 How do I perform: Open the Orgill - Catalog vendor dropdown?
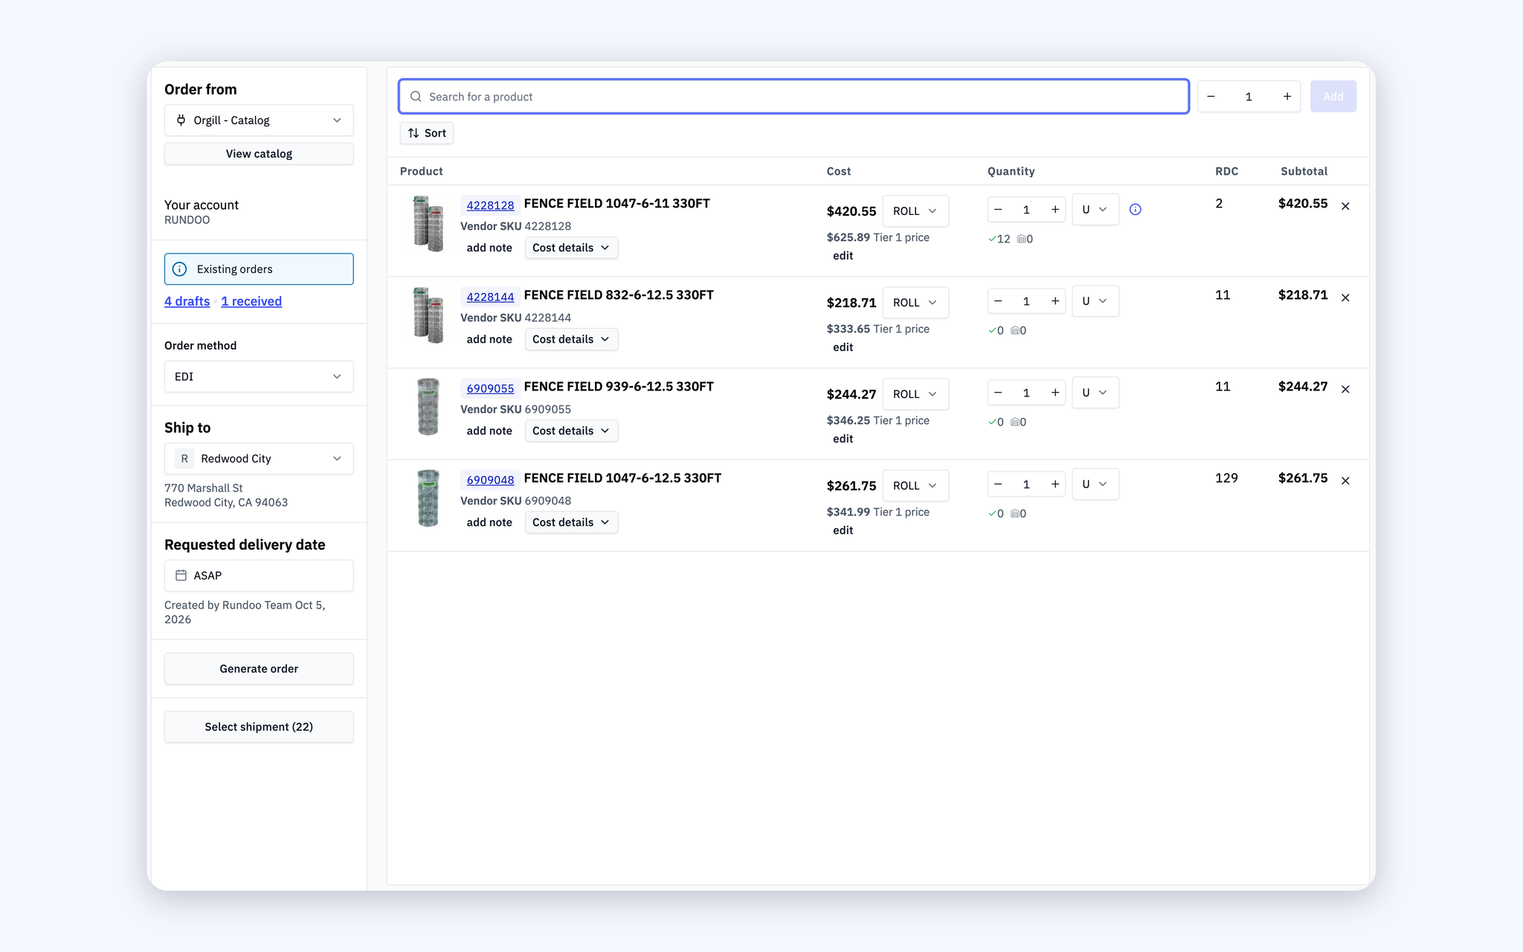click(259, 120)
